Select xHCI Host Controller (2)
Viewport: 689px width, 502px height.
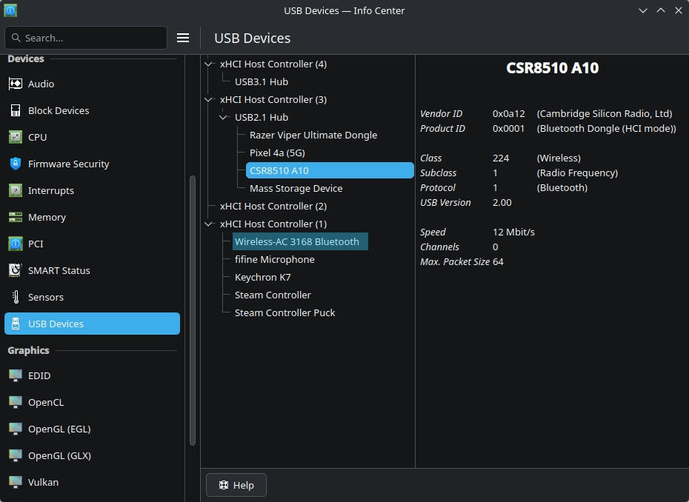point(273,206)
